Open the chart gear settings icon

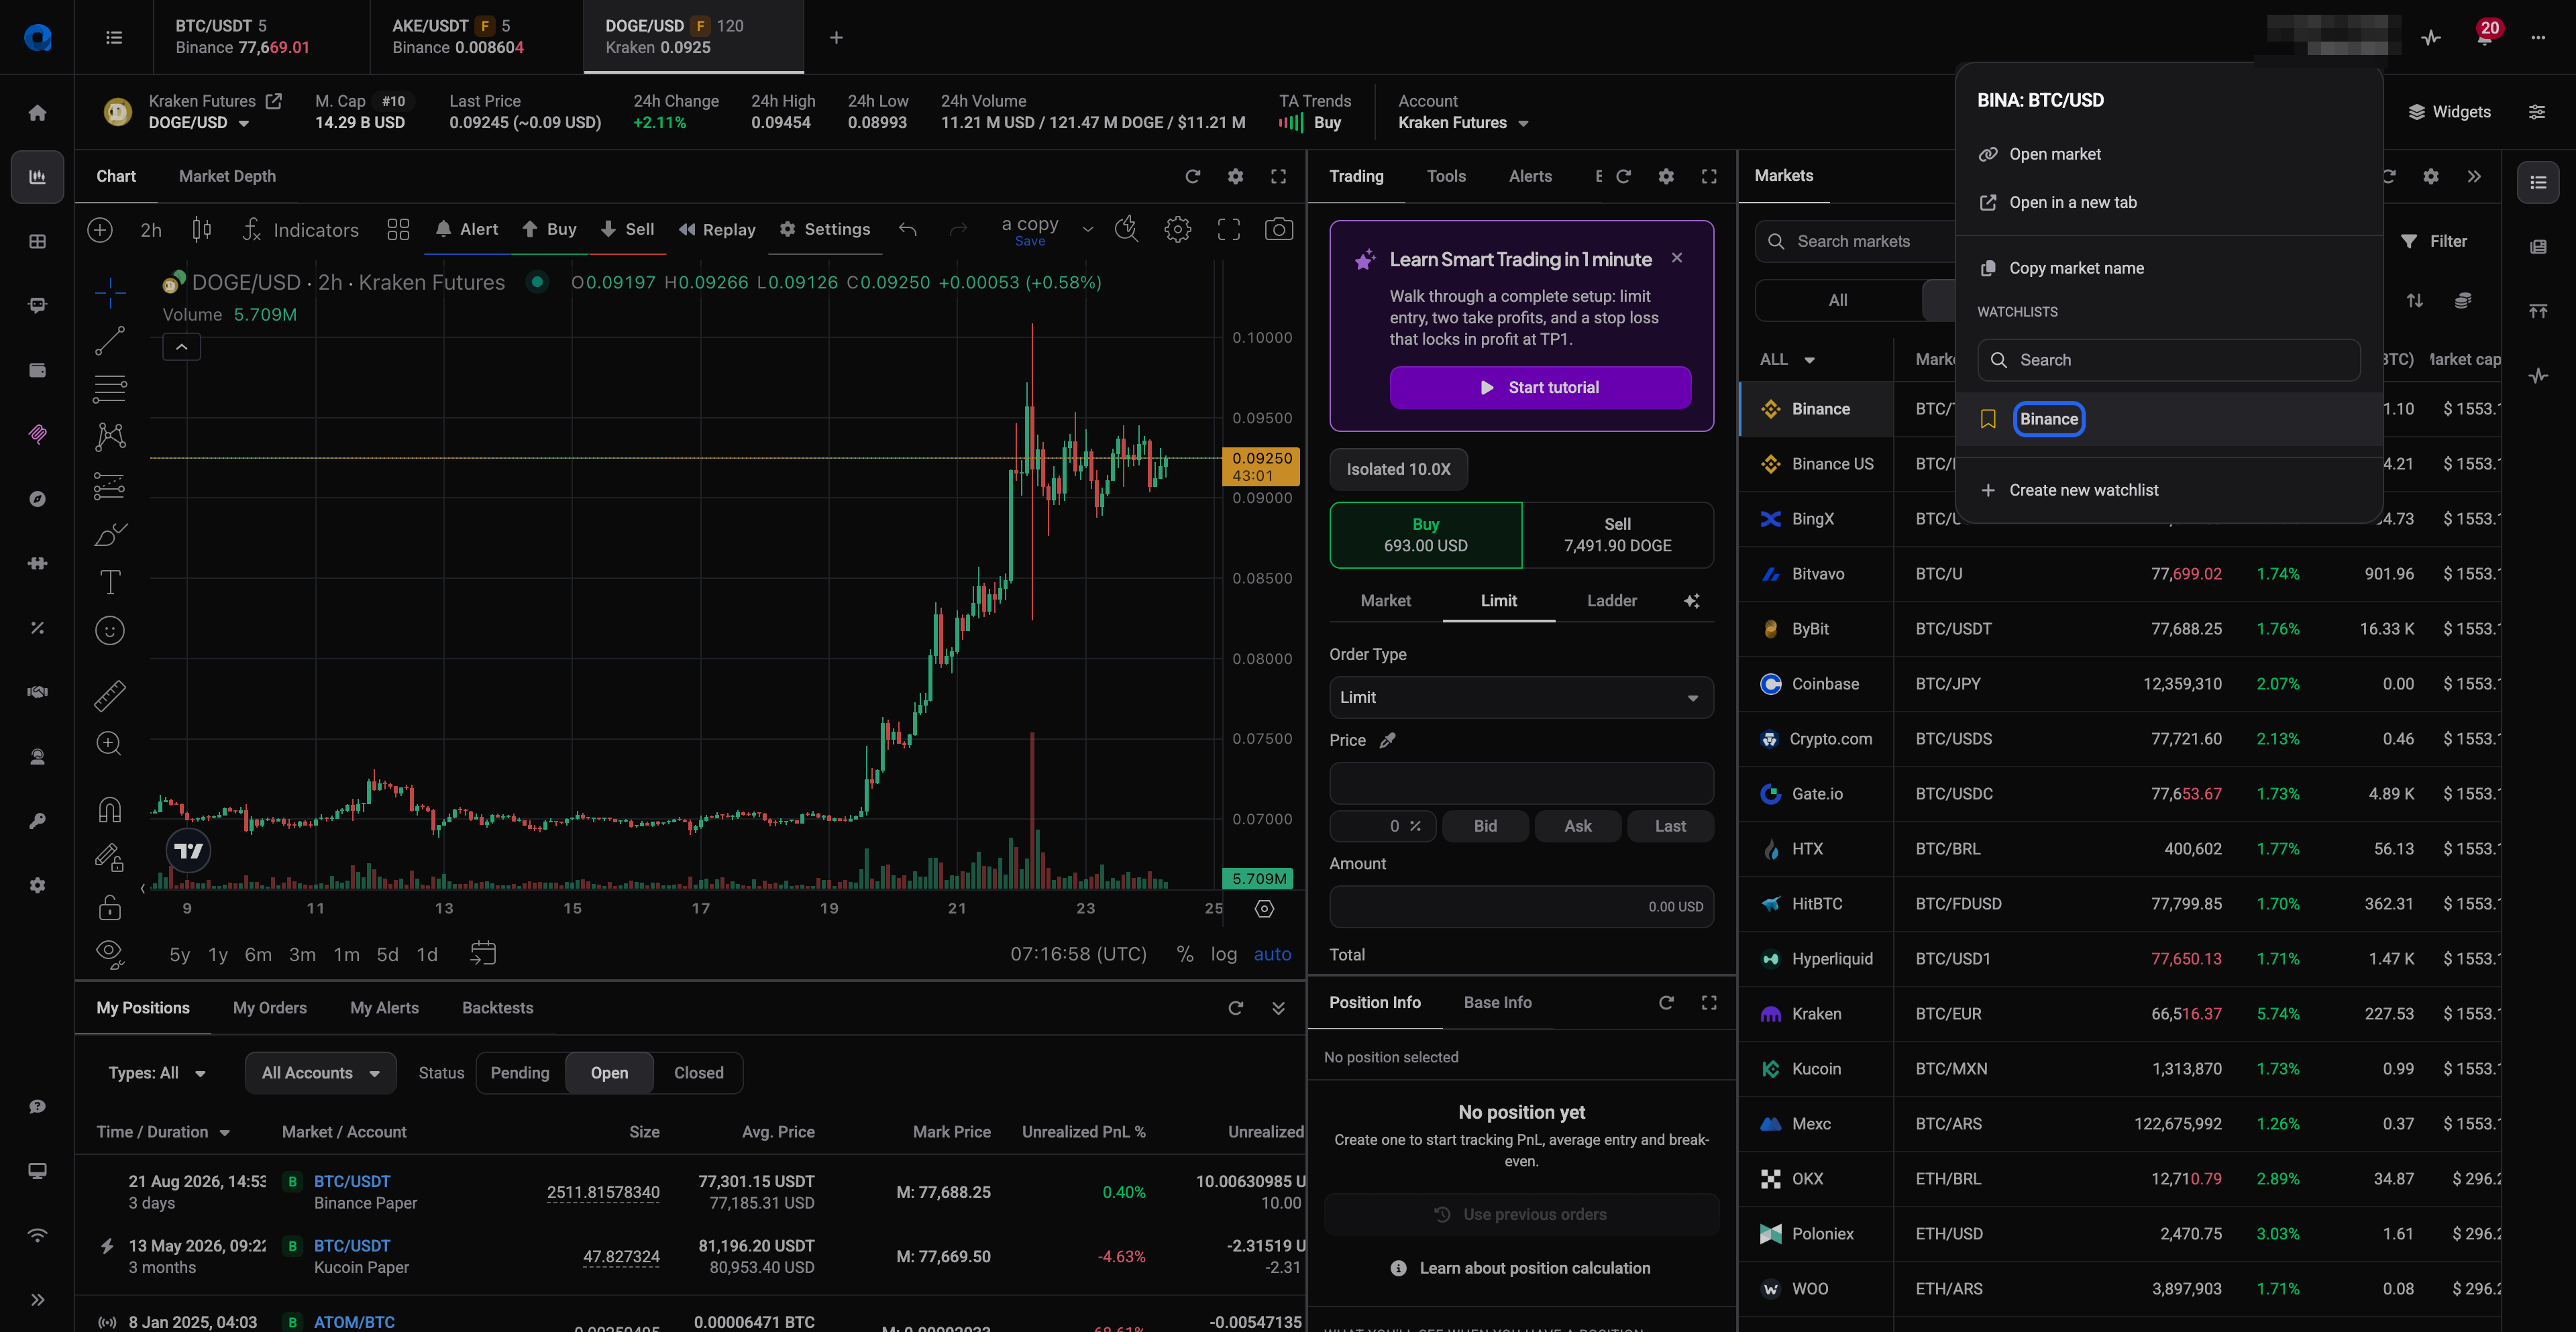pos(1177,230)
